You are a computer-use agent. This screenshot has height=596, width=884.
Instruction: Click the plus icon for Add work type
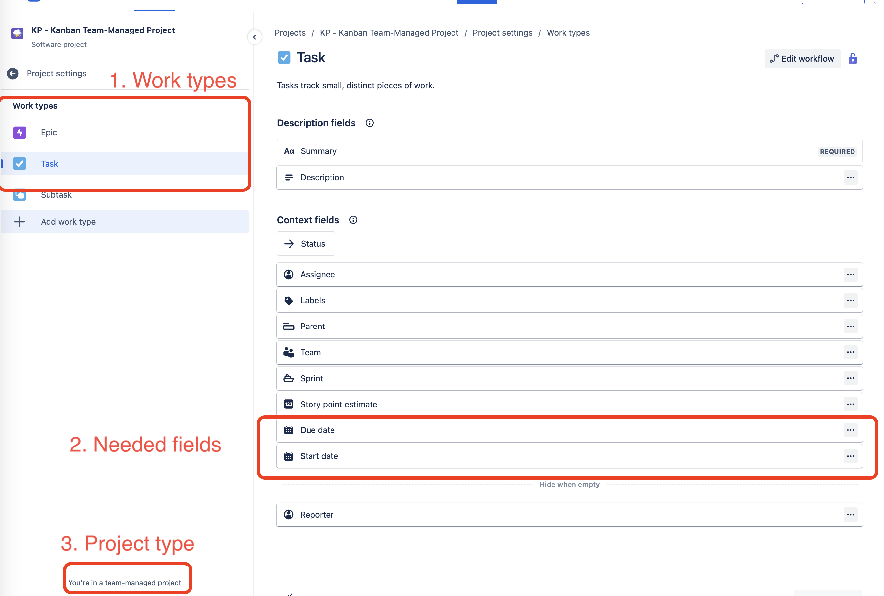pyautogui.click(x=19, y=222)
